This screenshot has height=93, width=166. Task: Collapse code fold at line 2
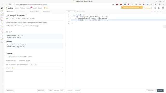(x=70, y=17)
